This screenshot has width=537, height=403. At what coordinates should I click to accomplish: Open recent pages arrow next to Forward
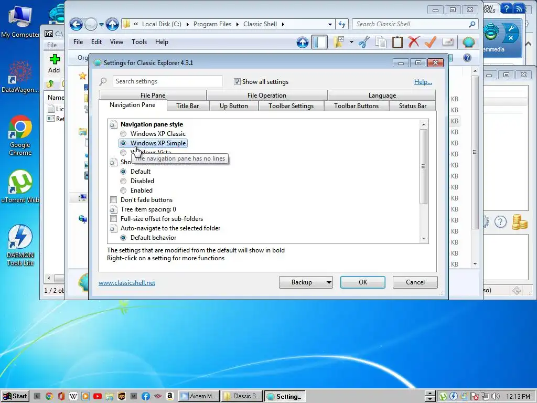click(x=101, y=24)
